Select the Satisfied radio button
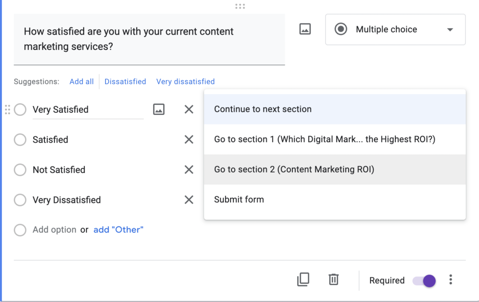479x302 pixels. [20, 140]
